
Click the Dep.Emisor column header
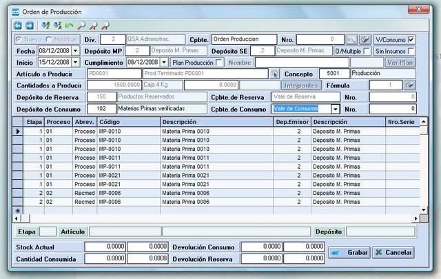[292, 122]
